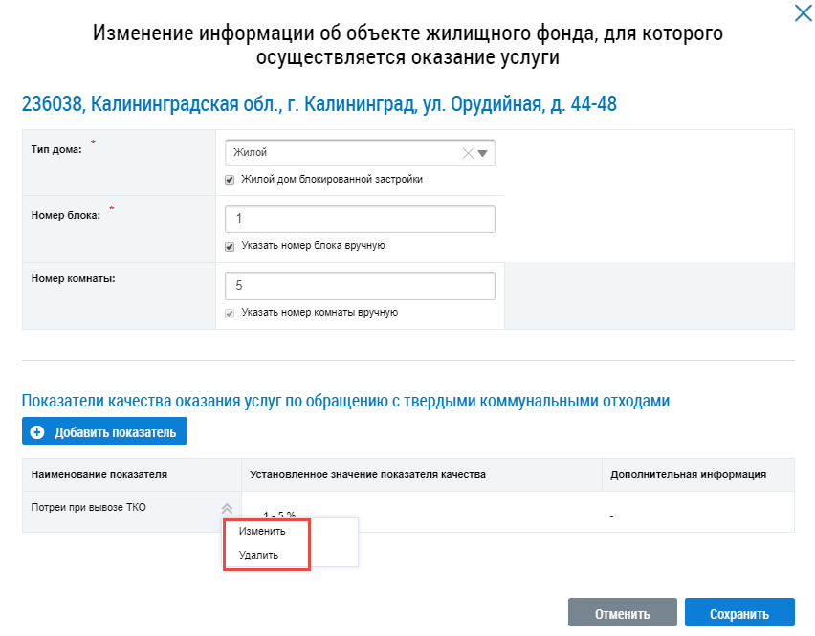The image size is (815, 636).
Task: Open the Тип дома dropdown arrow
Action: 483,153
